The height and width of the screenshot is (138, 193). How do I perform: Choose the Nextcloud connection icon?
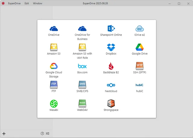[x=111, y=85]
